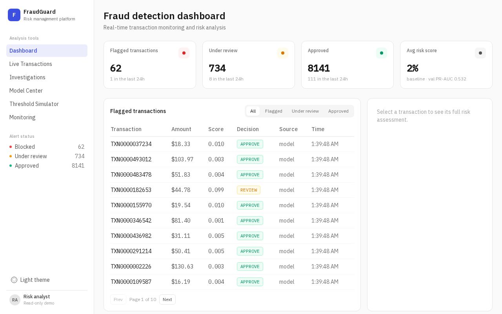Open Live Transactions in sidebar
Viewport: 502px width, 314px height.
[x=47, y=64]
